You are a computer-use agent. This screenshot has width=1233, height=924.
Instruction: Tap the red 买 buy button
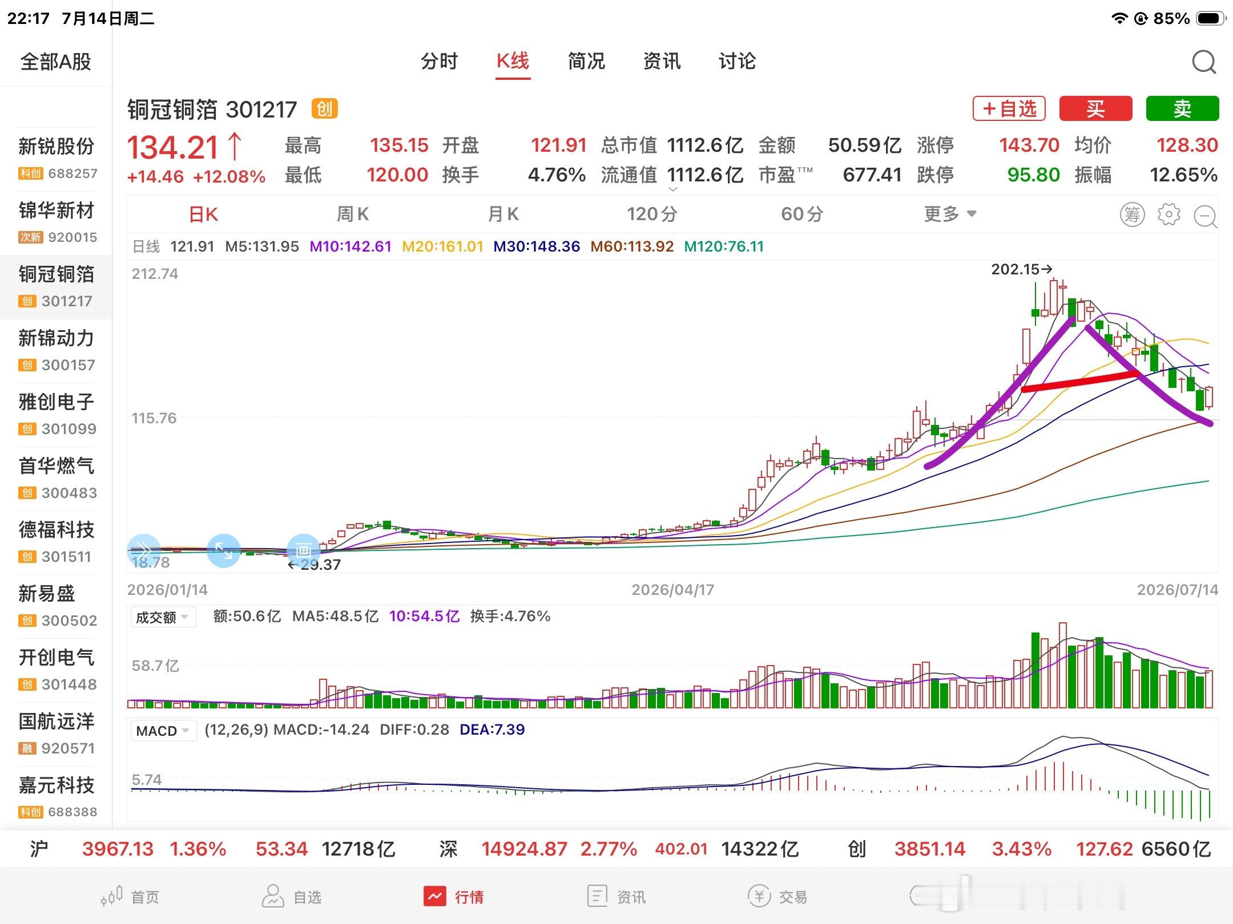point(1095,108)
